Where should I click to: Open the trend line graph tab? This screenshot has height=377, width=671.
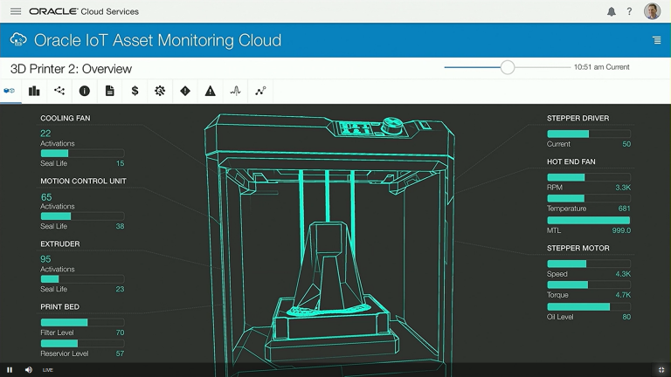[260, 91]
